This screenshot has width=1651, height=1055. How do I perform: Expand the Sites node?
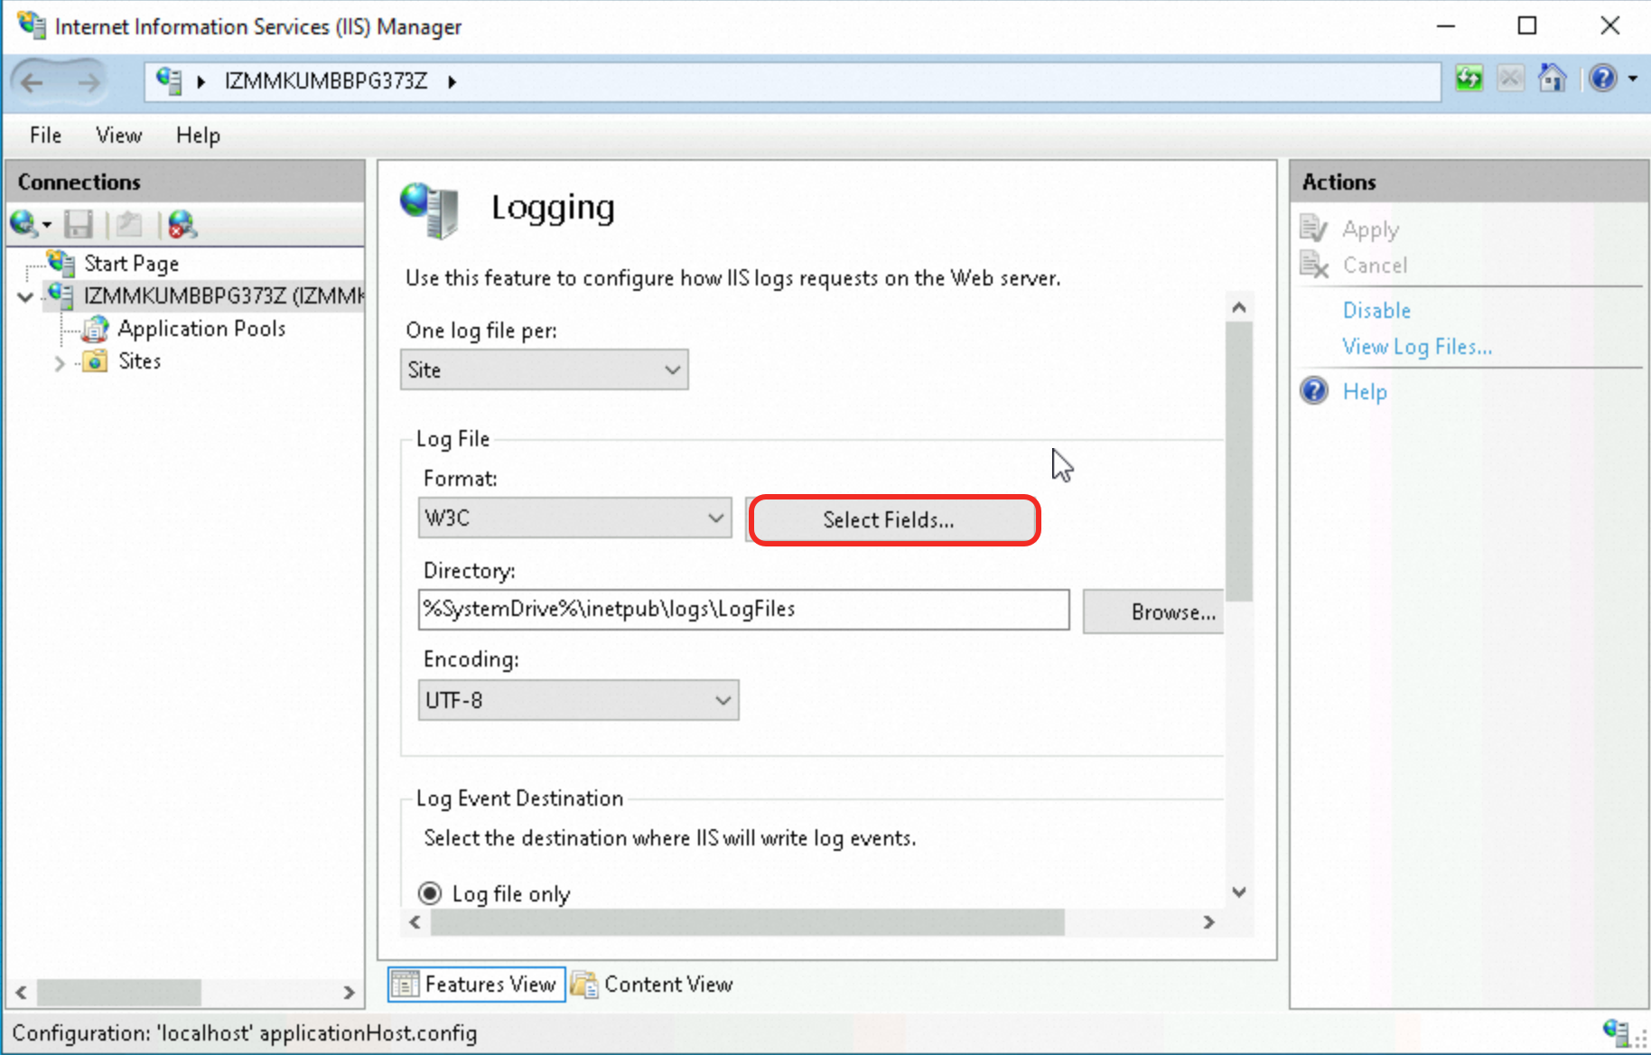coord(60,363)
